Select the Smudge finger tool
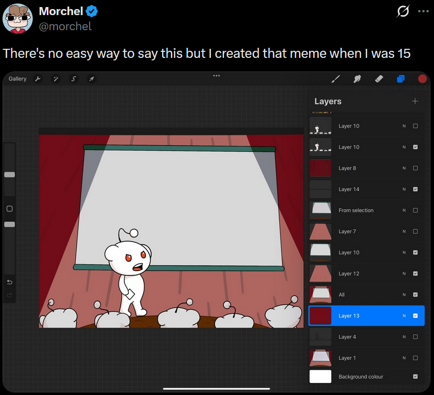Screen dimensions: 434x395 [x=357, y=79]
